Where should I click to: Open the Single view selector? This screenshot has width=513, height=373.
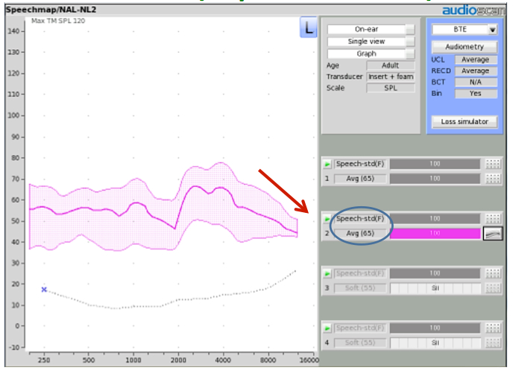(x=371, y=42)
